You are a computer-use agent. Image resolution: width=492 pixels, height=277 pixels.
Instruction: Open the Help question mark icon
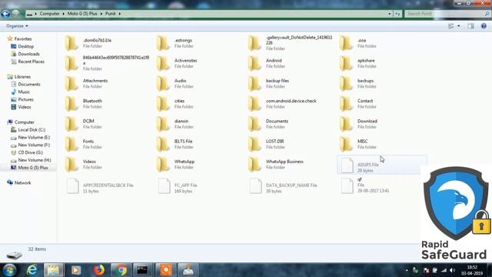coord(484,26)
